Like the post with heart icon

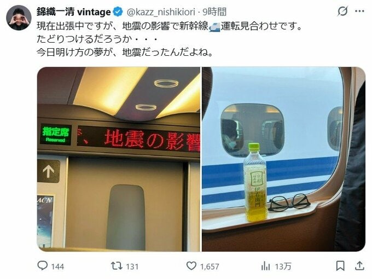(191, 266)
